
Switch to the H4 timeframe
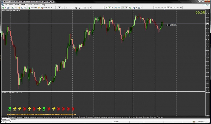pyautogui.click(x=171, y=8)
